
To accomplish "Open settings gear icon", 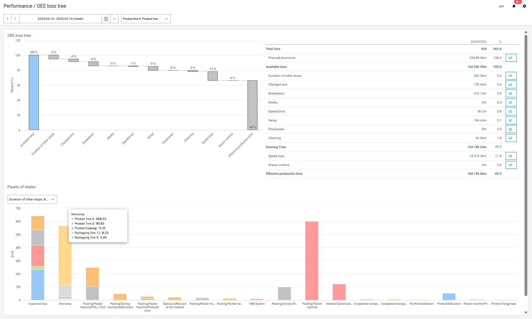I will [x=524, y=6].
